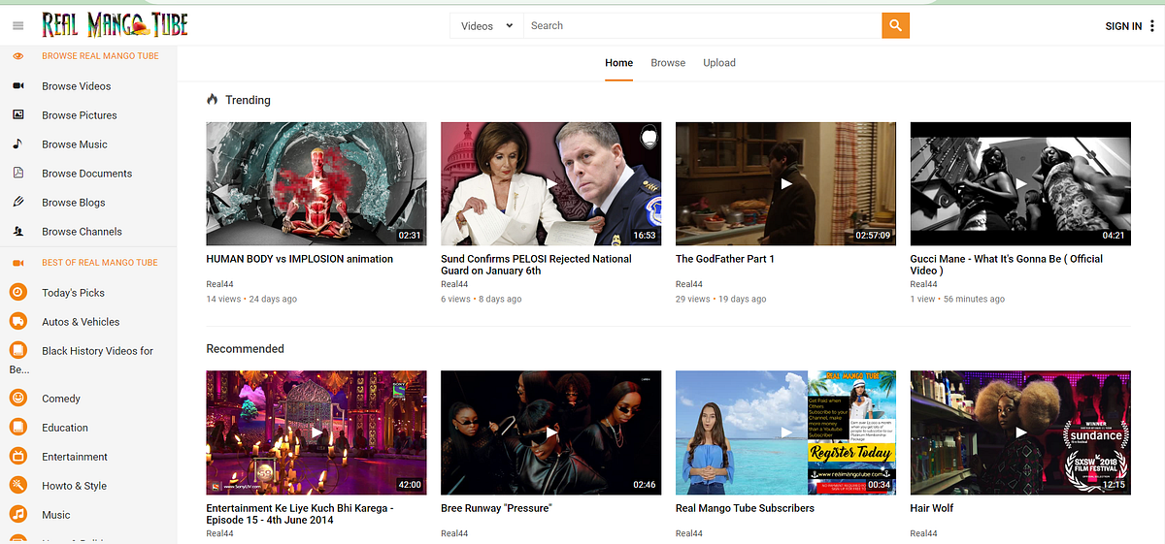Viewport: 1165px width, 544px height.
Task: Click the Browse Videos camera icon
Action: [x=17, y=86]
